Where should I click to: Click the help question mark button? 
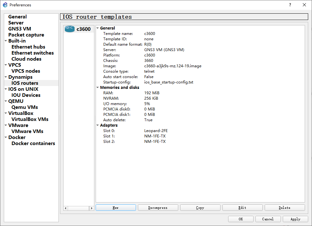290,5
